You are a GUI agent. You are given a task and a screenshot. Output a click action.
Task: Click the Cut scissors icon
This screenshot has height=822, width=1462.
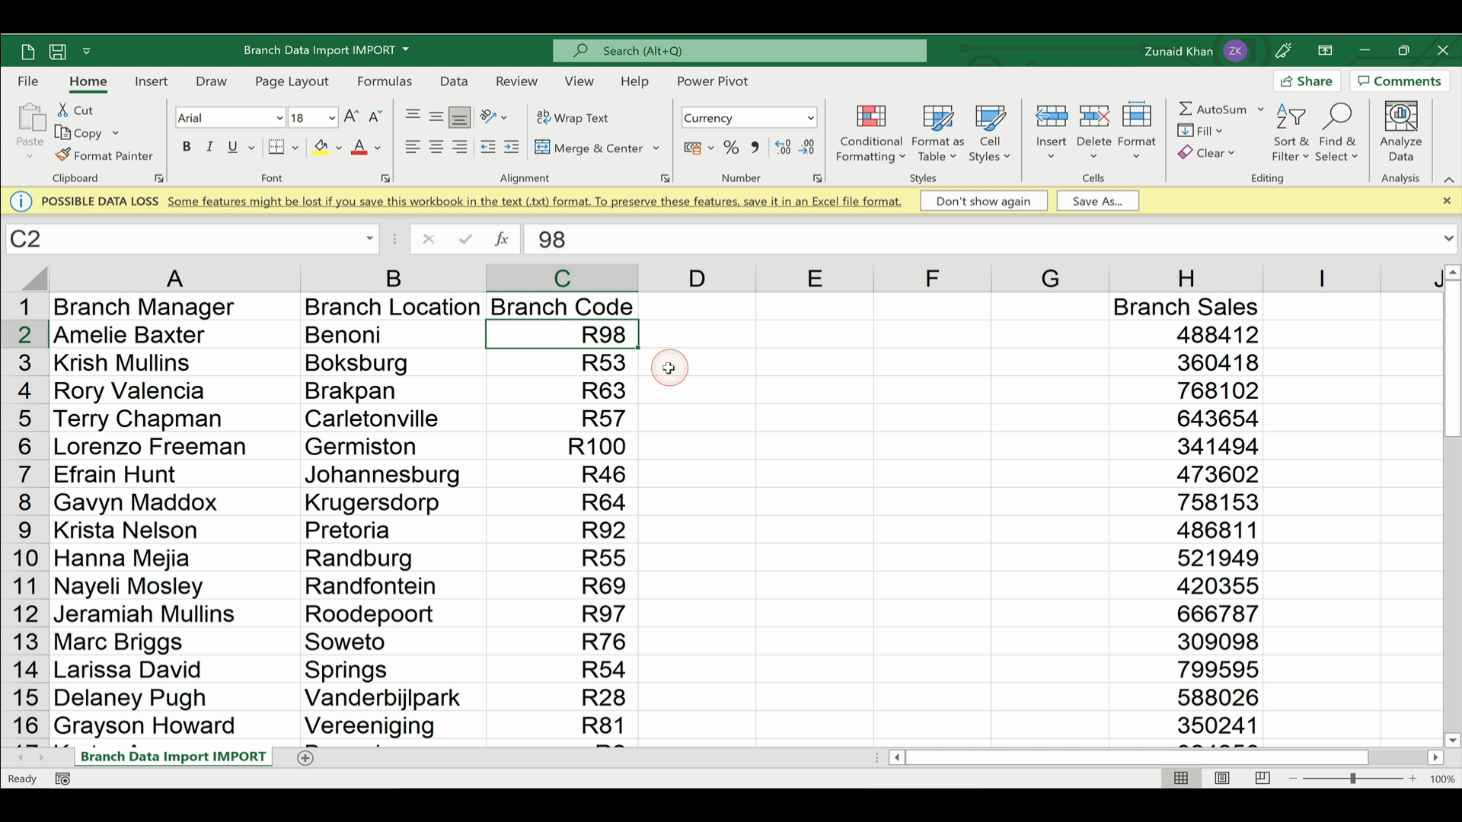[64, 110]
